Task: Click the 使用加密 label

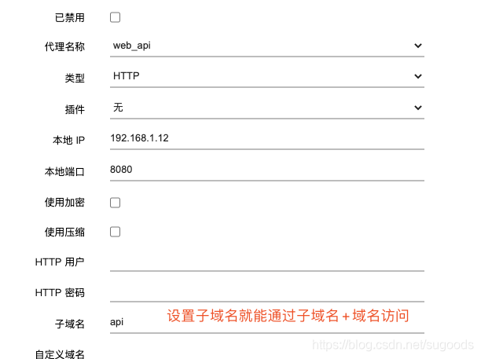Action: [x=64, y=203]
